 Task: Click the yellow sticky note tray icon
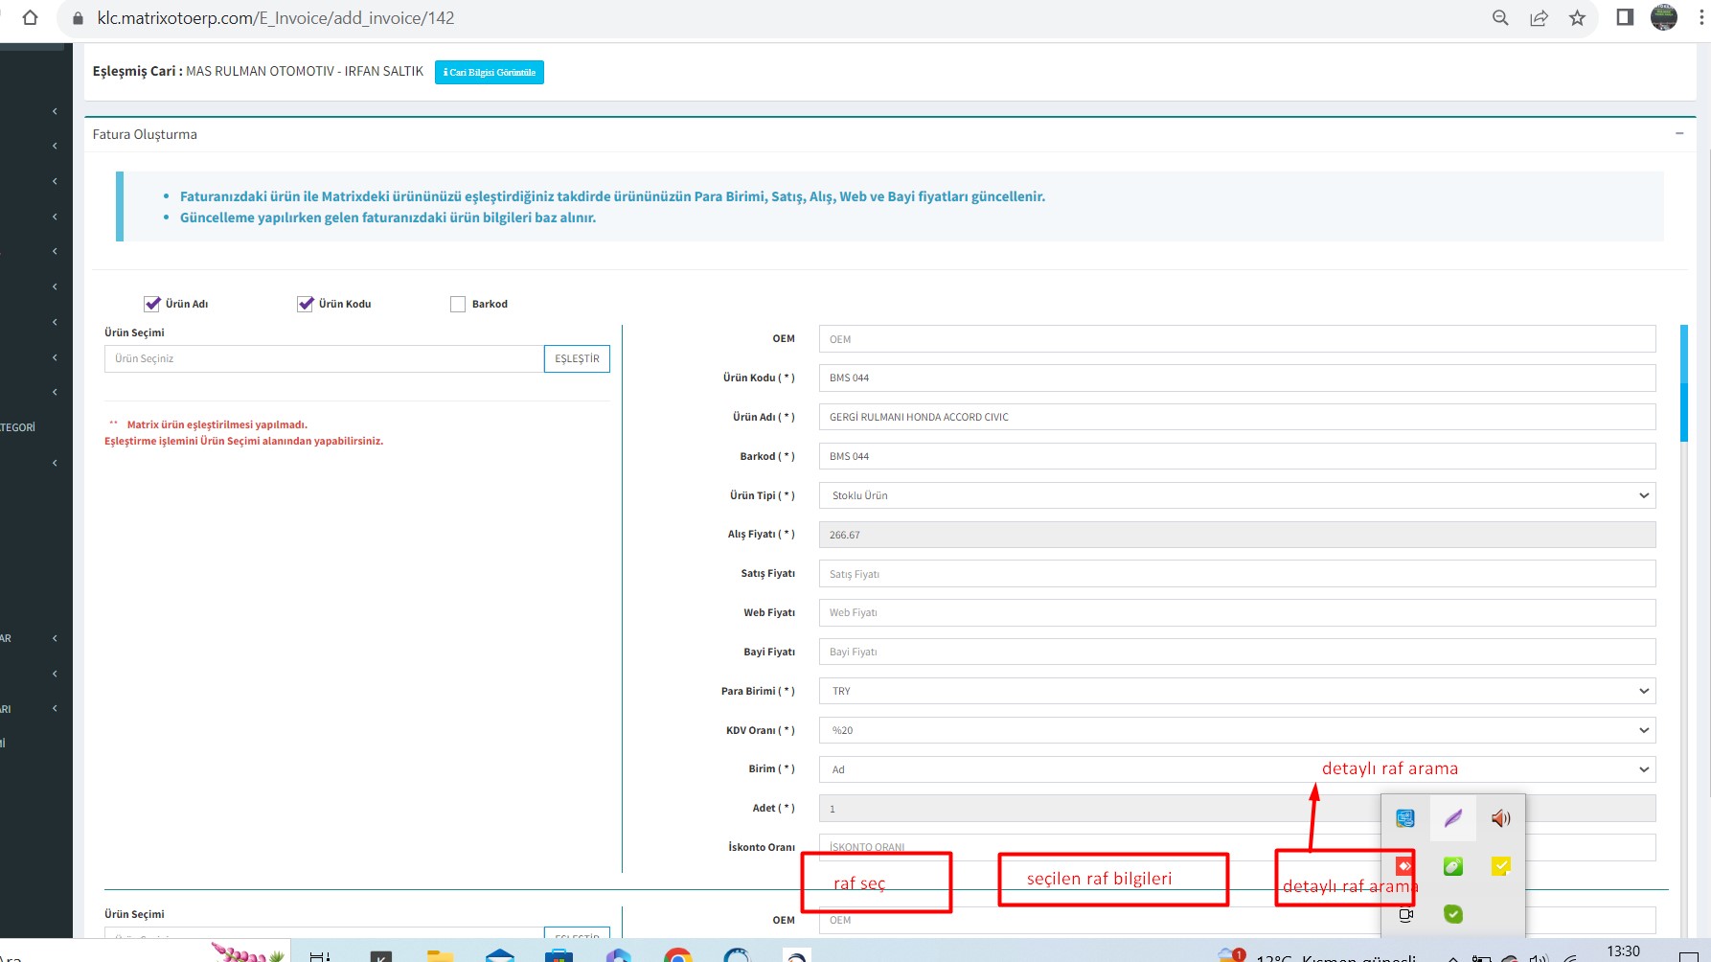tap(1500, 866)
